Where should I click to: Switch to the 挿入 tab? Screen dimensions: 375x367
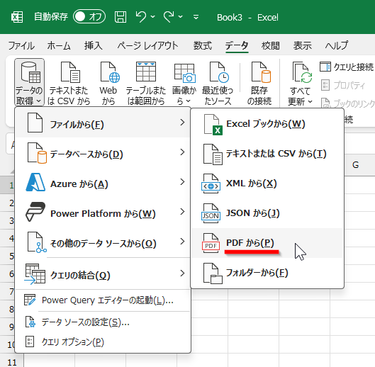tap(94, 45)
